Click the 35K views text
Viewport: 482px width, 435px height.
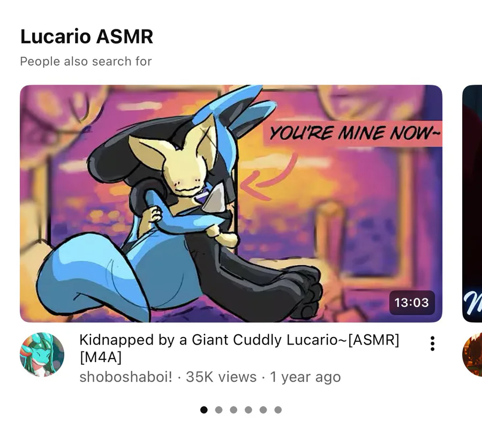coord(221,377)
